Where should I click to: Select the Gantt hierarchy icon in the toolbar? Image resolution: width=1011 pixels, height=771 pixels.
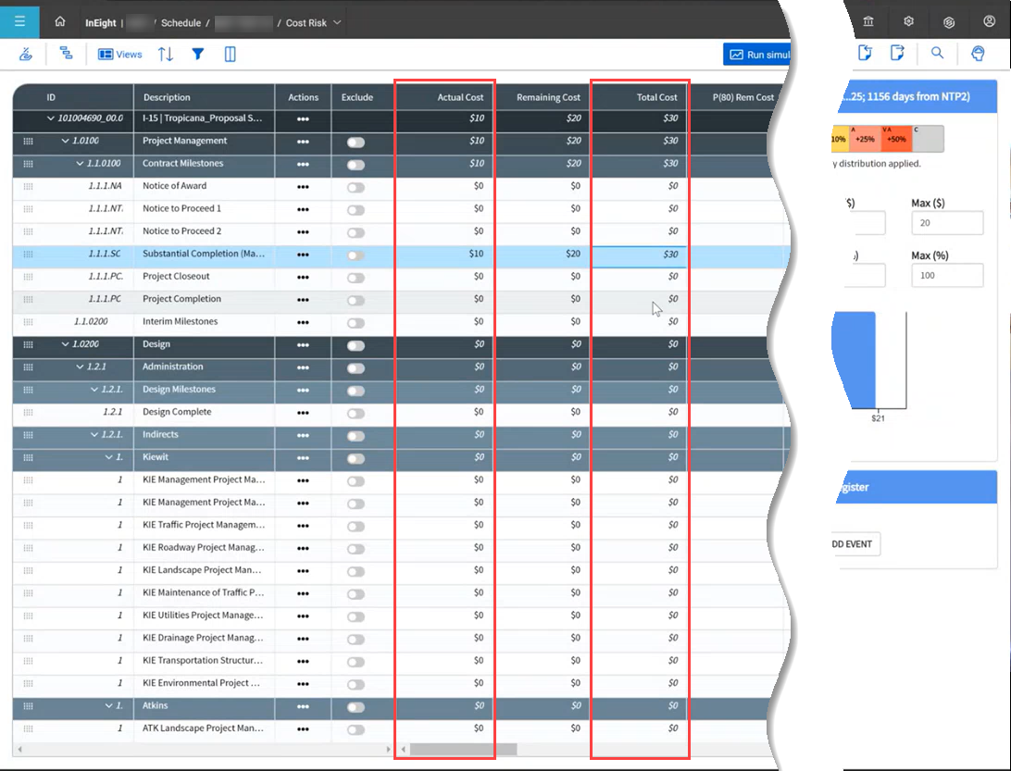coord(65,54)
